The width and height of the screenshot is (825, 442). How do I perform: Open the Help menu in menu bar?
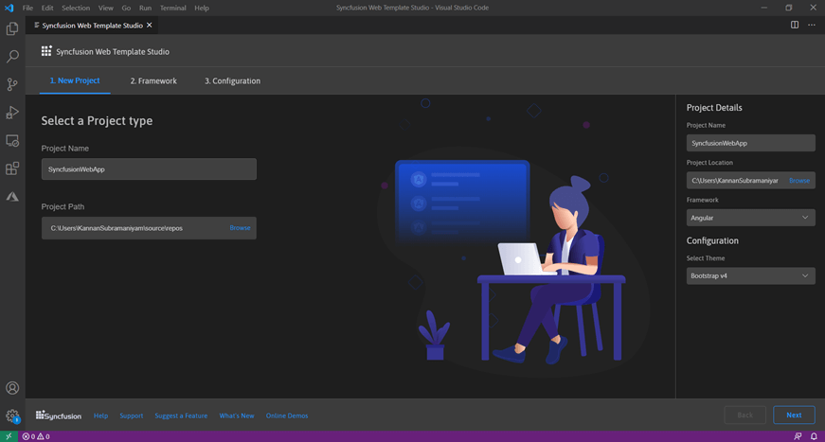tap(202, 8)
